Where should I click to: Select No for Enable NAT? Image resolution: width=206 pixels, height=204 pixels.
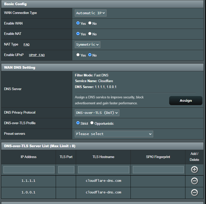click(x=90, y=34)
